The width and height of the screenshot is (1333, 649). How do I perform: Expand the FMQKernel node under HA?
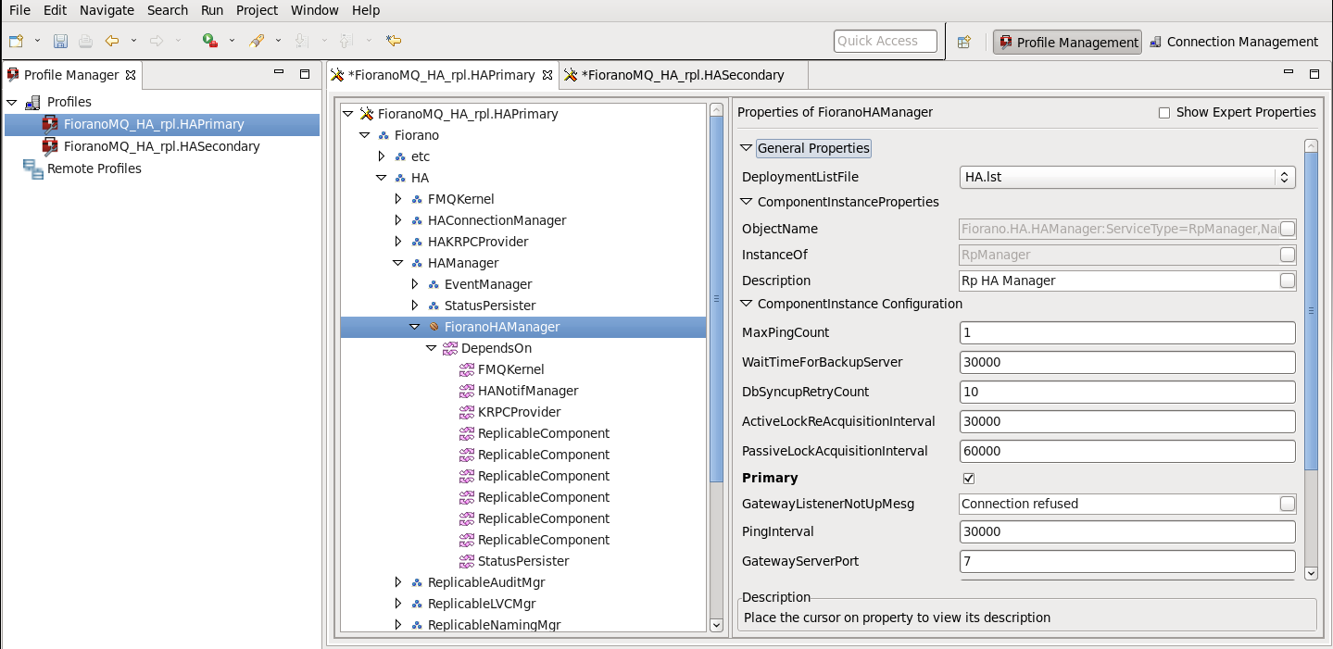tap(398, 199)
